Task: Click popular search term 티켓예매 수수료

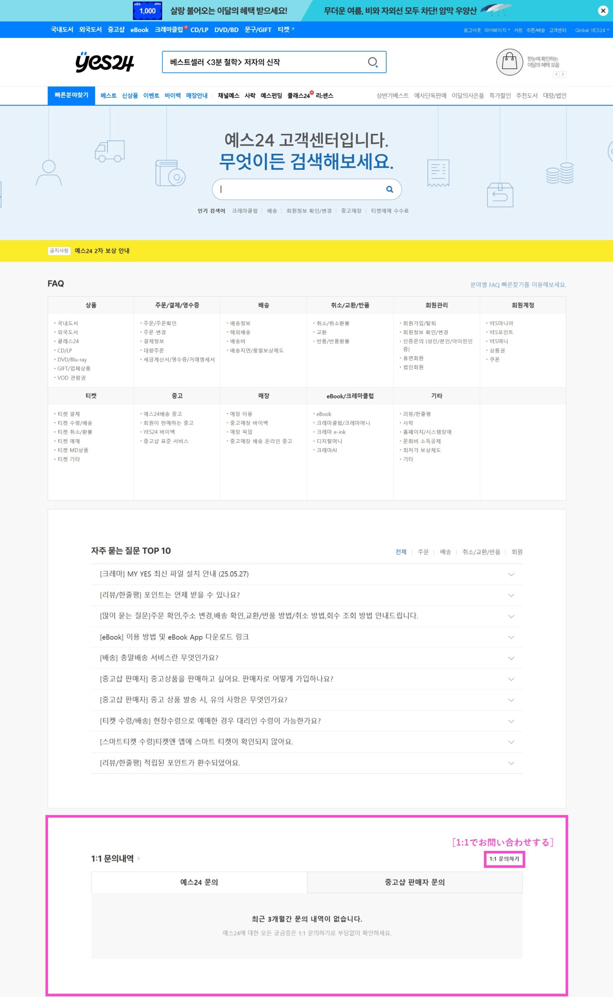Action: tap(390, 211)
